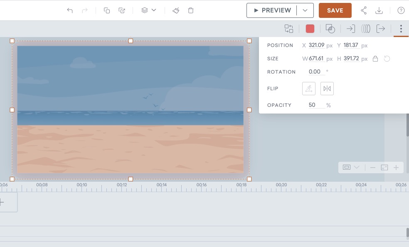
Task: Click the download icon
Action: (x=379, y=10)
